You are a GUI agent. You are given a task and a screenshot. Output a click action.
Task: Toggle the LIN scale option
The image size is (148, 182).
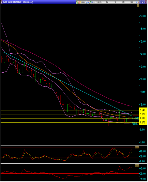pos(124,2)
